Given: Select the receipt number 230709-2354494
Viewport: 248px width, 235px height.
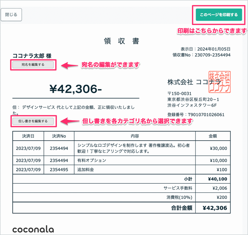Looking at the screenshot, I should point(212,55).
